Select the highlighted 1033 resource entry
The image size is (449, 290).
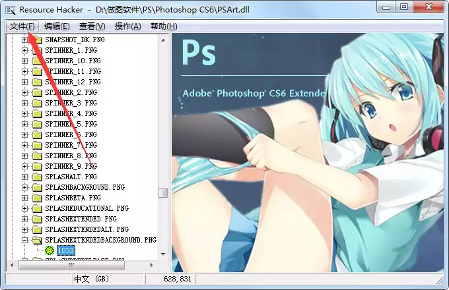point(66,250)
